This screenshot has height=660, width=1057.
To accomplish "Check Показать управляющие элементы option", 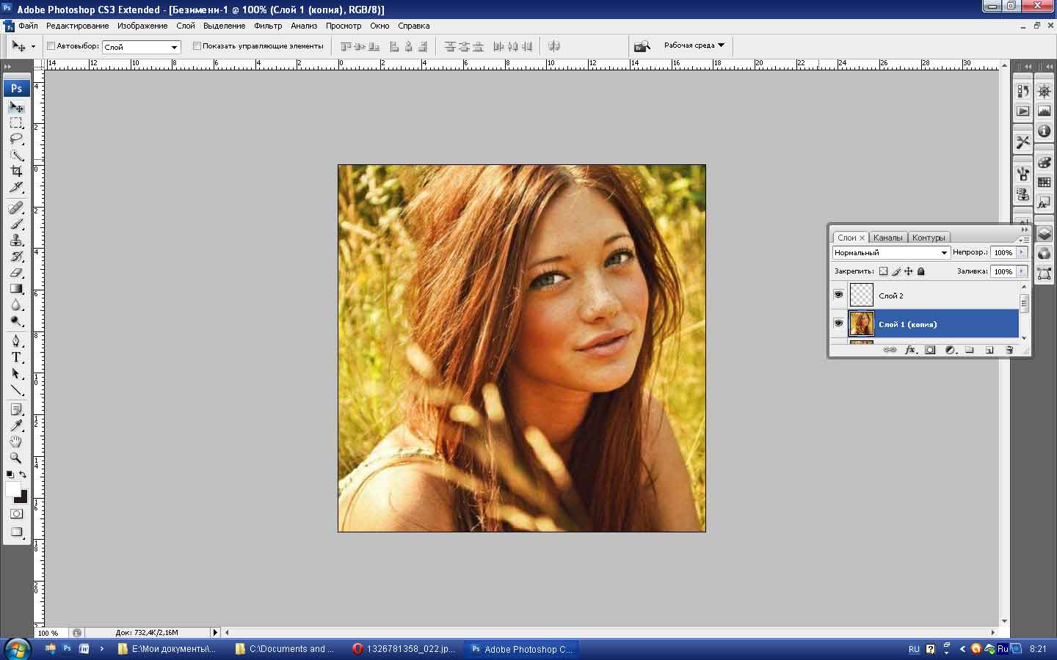I will click(x=197, y=46).
